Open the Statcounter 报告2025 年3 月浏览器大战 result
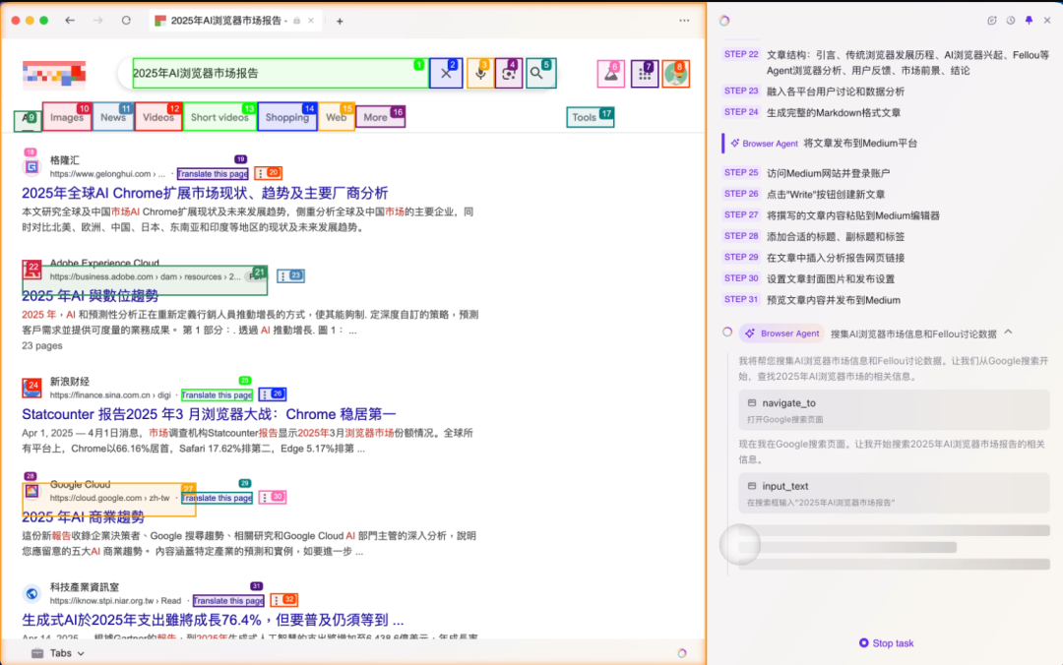The height and width of the screenshot is (665, 1063). (209, 413)
